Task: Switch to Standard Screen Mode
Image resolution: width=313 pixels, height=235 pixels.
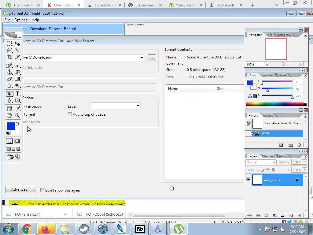Action: pos(8,149)
